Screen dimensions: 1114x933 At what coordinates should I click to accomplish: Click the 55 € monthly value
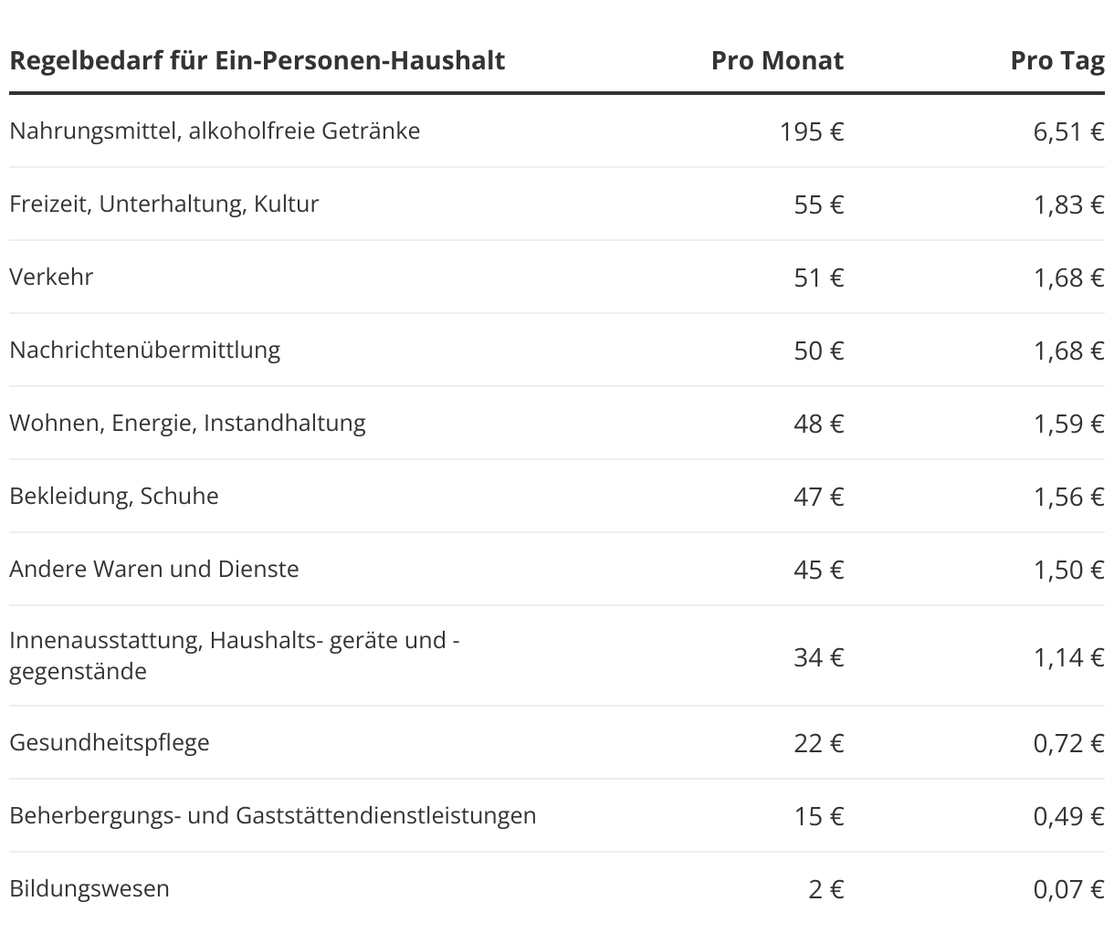[819, 204]
